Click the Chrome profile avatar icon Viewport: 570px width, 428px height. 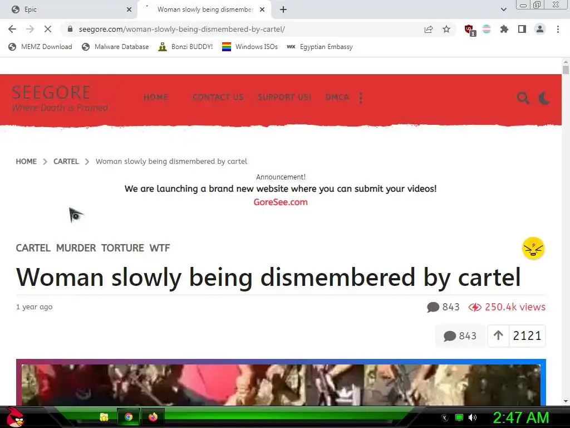tap(540, 29)
